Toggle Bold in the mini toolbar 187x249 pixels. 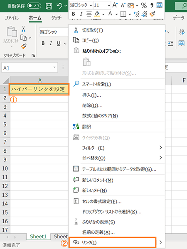pos(74,14)
